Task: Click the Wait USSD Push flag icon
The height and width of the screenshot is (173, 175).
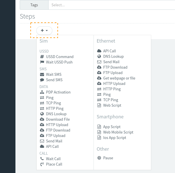Action: pyautogui.click(x=42, y=62)
